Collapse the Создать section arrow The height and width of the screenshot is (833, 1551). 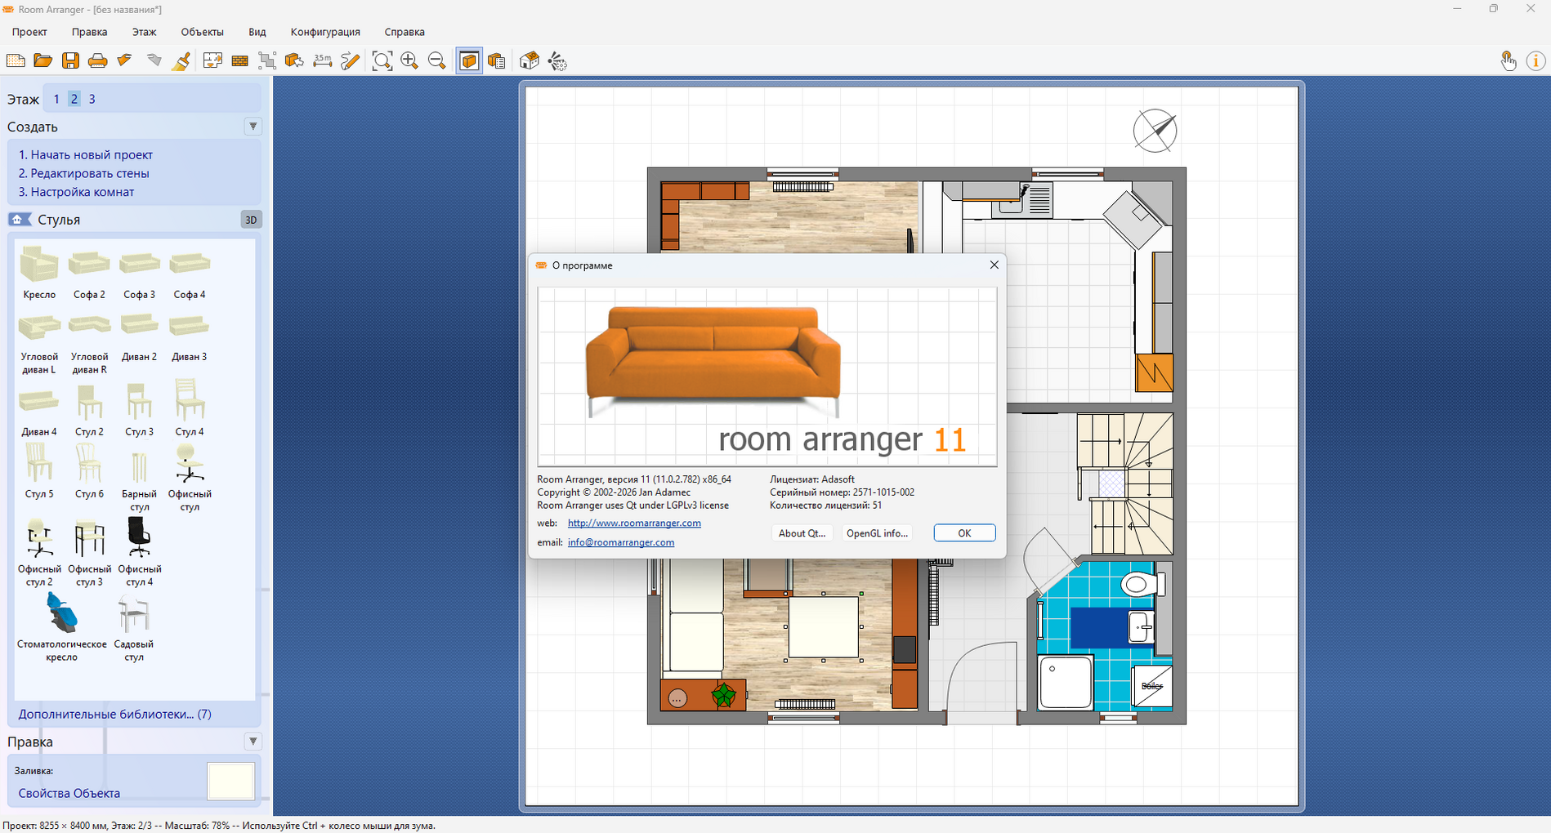click(253, 127)
